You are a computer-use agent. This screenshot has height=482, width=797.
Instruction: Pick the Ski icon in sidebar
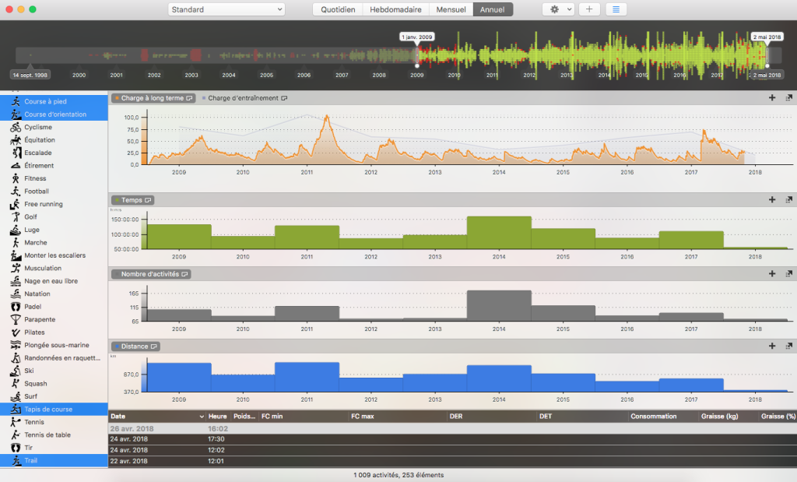tap(16, 371)
